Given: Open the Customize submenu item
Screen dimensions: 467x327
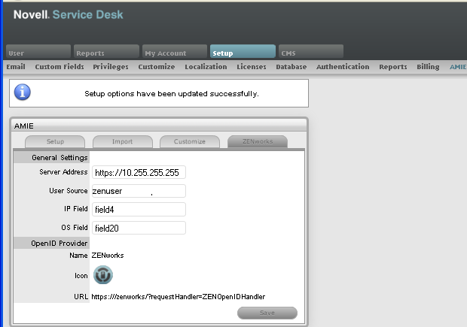Looking at the screenshot, I should click(x=157, y=67).
